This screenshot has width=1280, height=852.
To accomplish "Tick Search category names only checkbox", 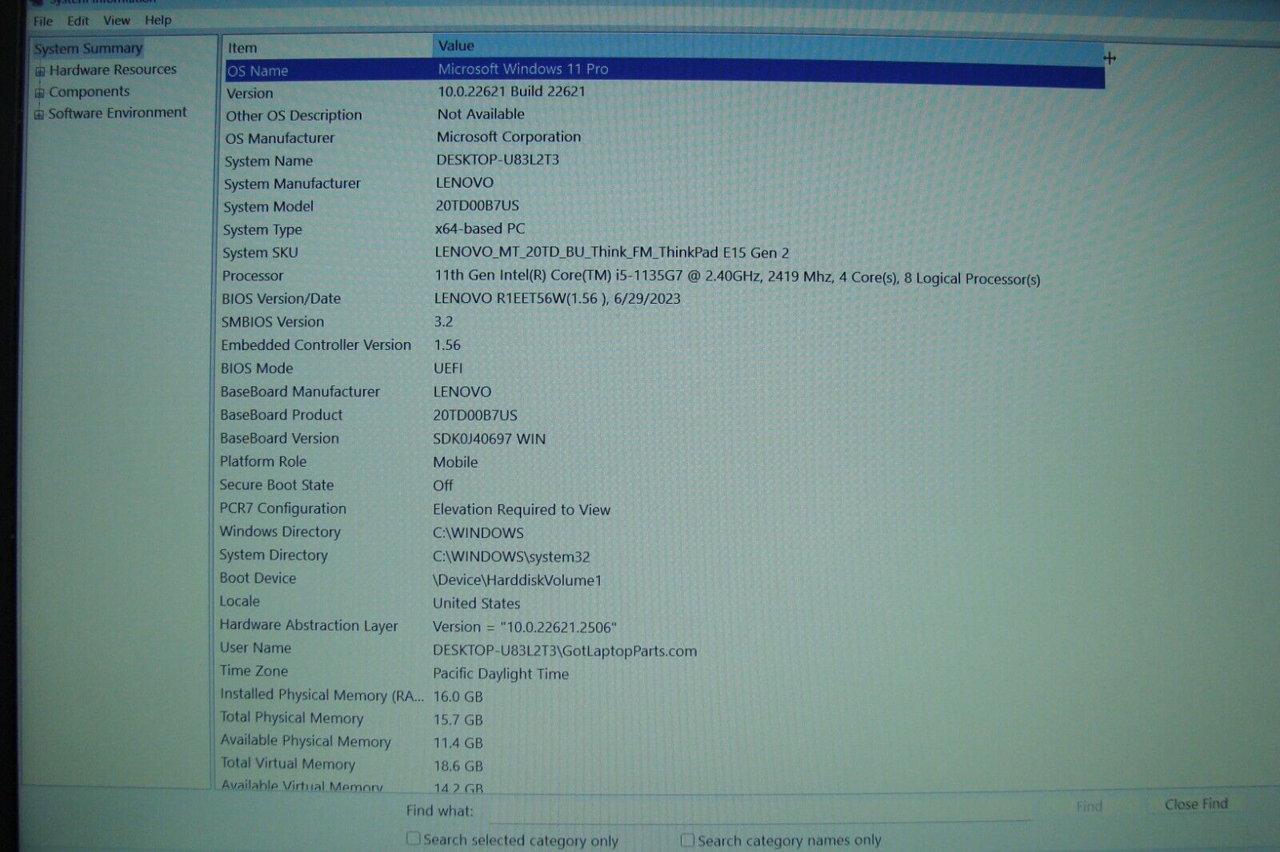I will tap(687, 839).
